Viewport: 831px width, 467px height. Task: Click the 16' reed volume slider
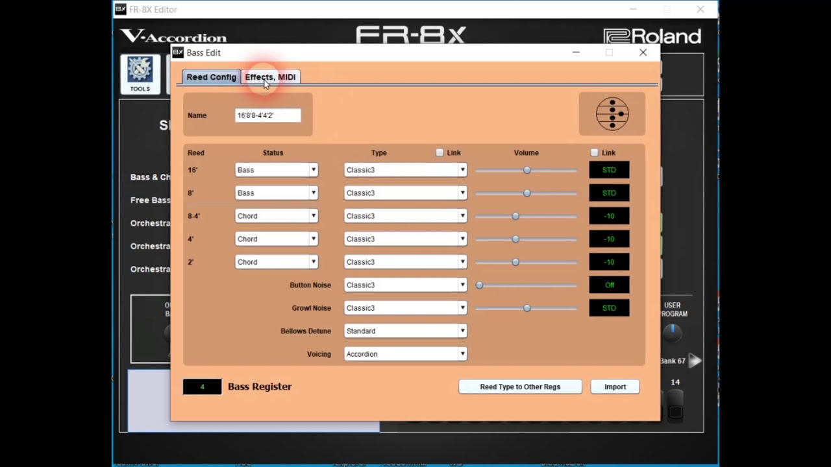(527, 170)
